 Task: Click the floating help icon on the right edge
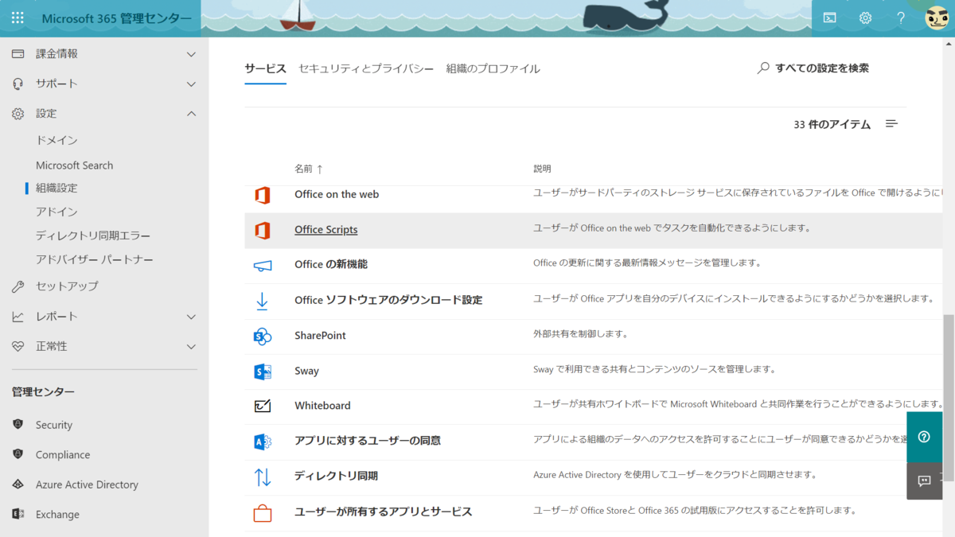[924, 437]
